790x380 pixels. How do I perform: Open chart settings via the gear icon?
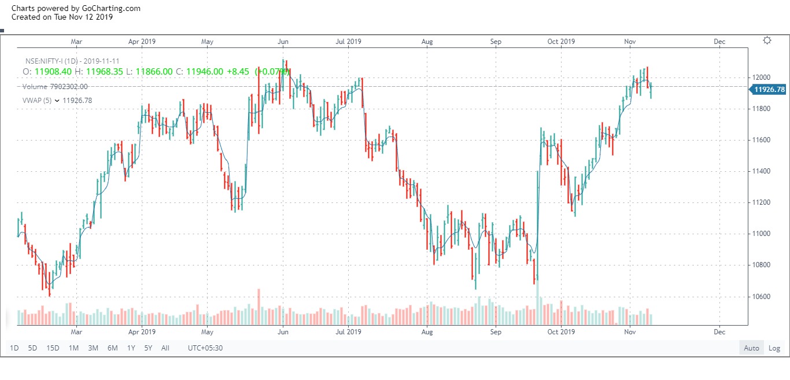tap(767, 40)
